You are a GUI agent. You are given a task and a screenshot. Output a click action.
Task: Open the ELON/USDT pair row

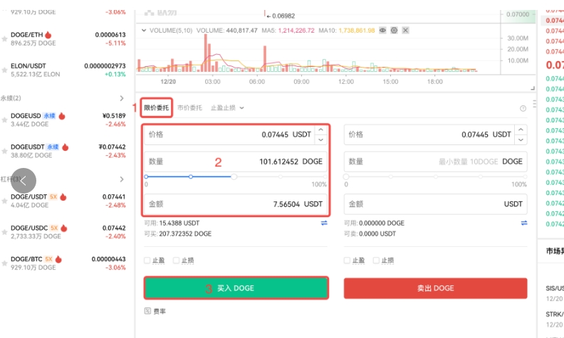tap(63, 70)
